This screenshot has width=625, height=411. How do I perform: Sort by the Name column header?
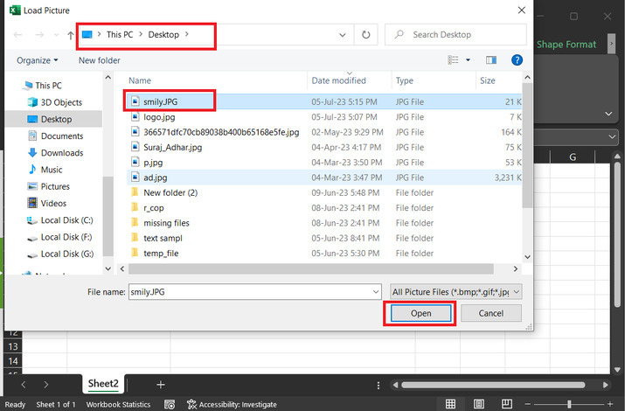point(140,80)
